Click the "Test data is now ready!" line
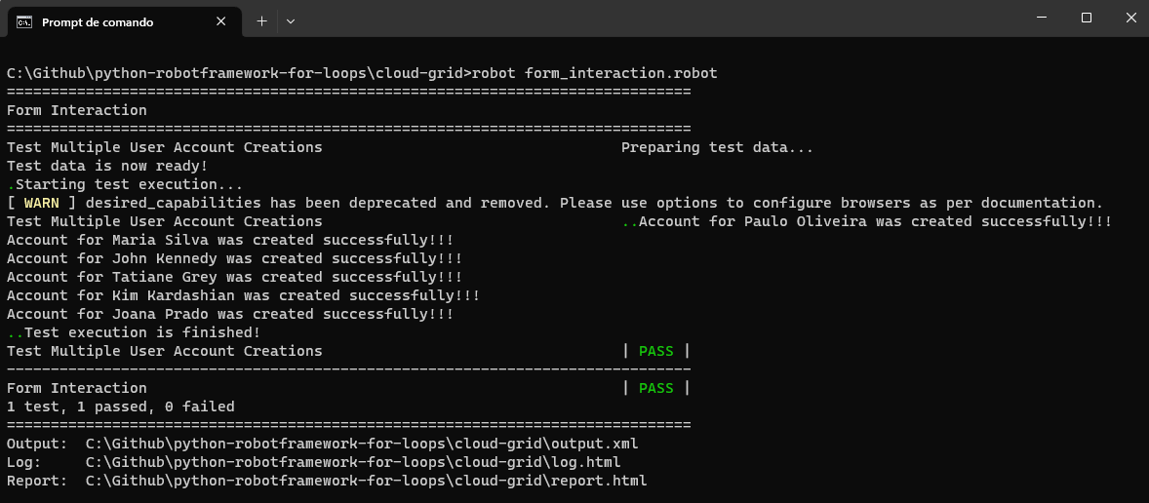The image size is (1149, 503). tap(107, 166)
